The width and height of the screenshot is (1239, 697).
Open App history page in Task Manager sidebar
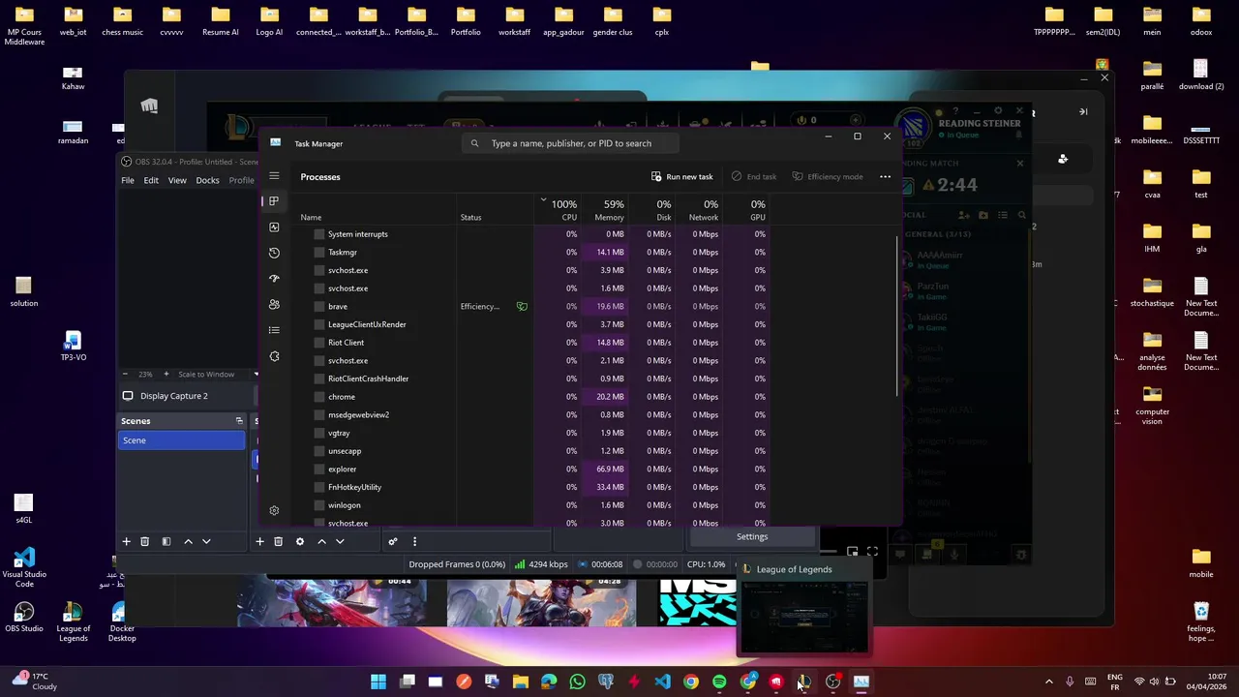click(274, 253)
